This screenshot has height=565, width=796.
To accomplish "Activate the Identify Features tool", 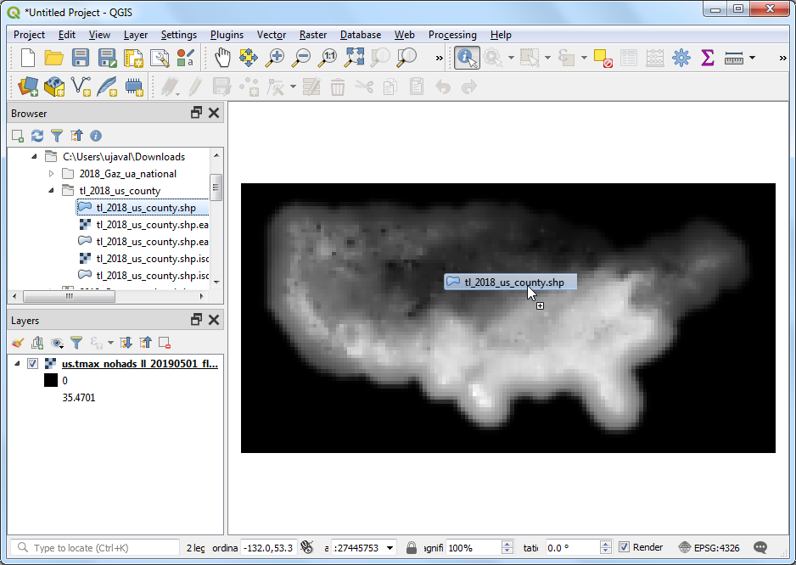I will tap(467, 58).
